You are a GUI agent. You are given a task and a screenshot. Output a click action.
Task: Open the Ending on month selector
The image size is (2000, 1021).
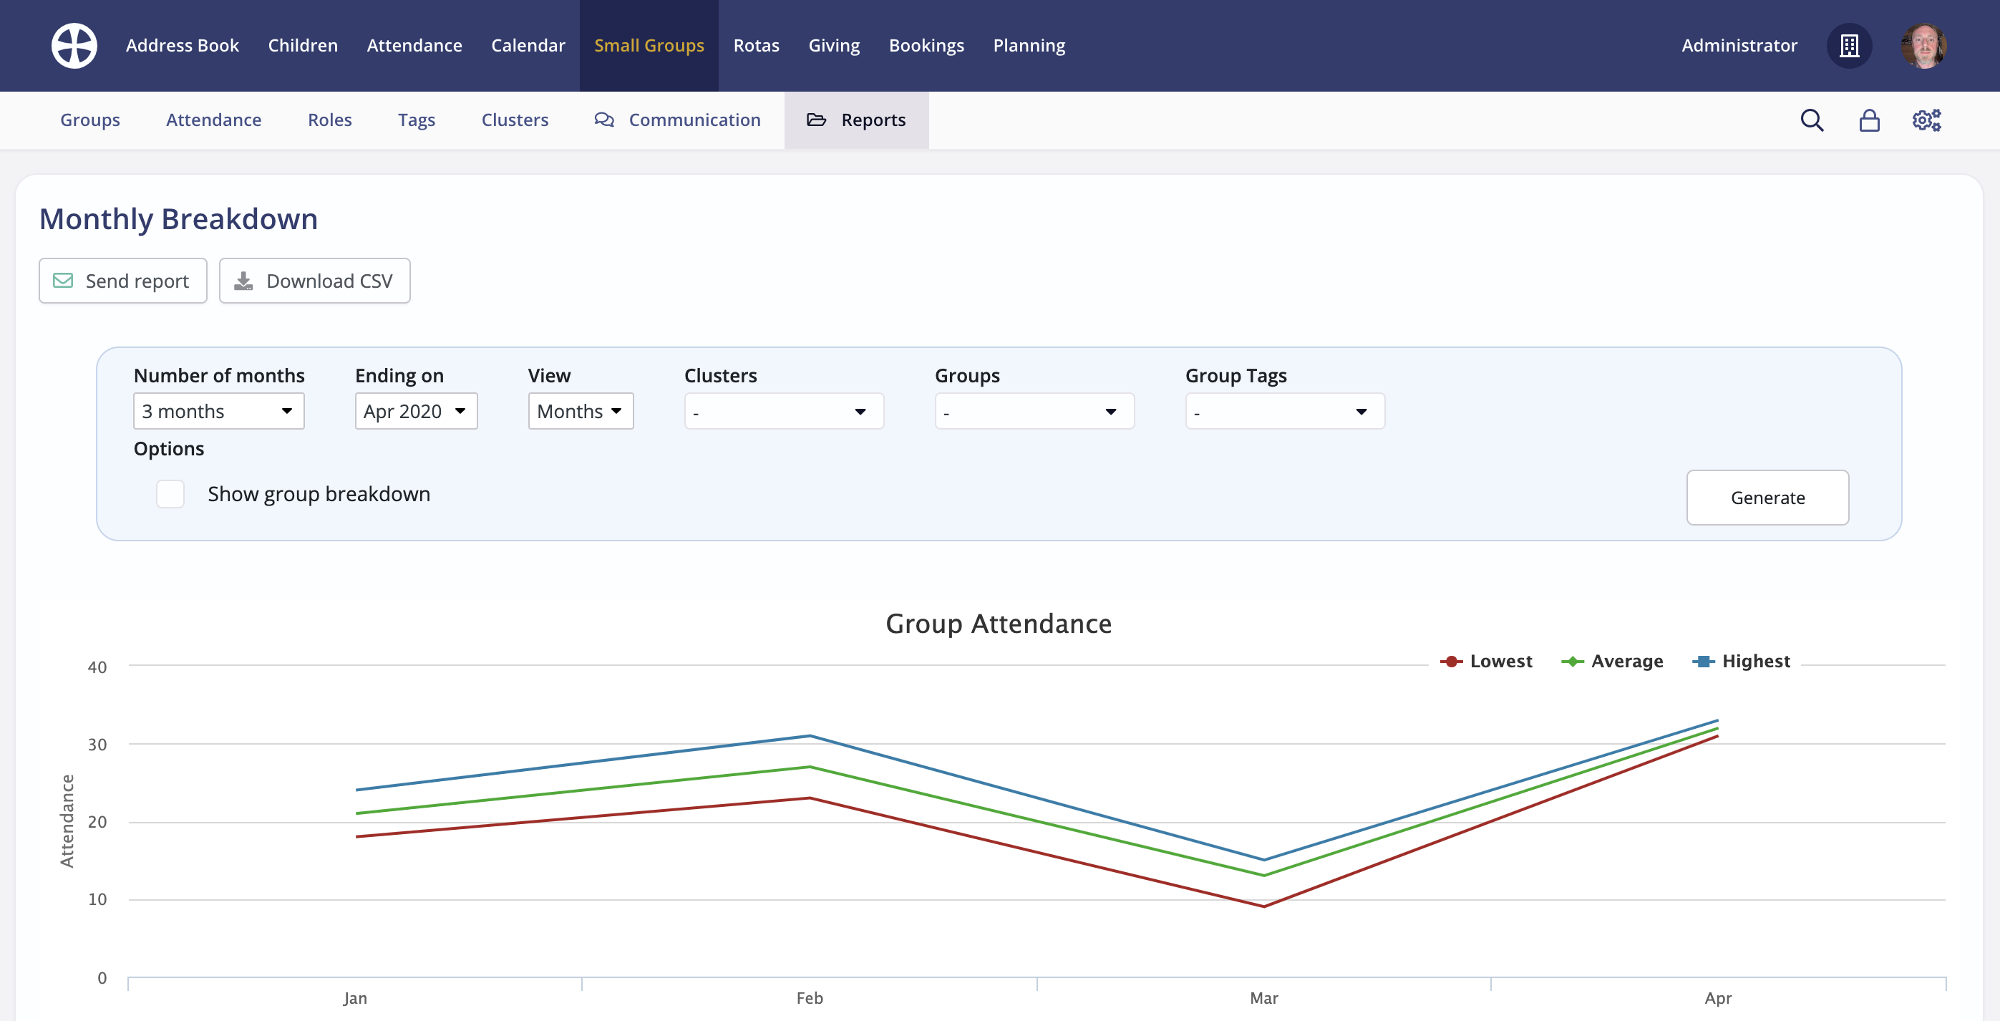(415, 411)
